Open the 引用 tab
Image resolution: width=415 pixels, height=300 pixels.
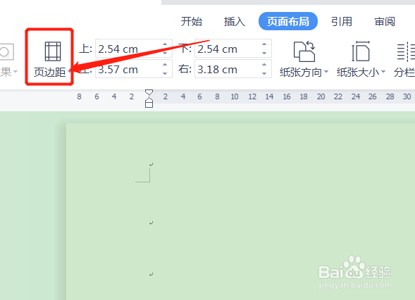[342, 21]
